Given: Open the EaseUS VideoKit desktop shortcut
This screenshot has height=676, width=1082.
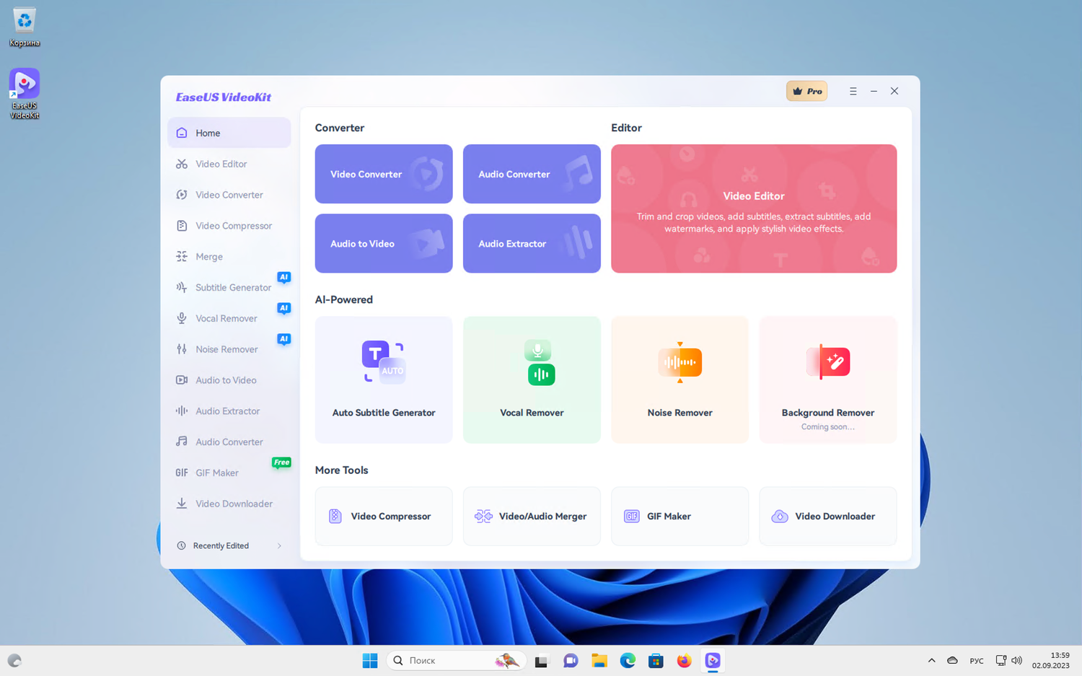Looking at the screenshot, I should 25,94.
